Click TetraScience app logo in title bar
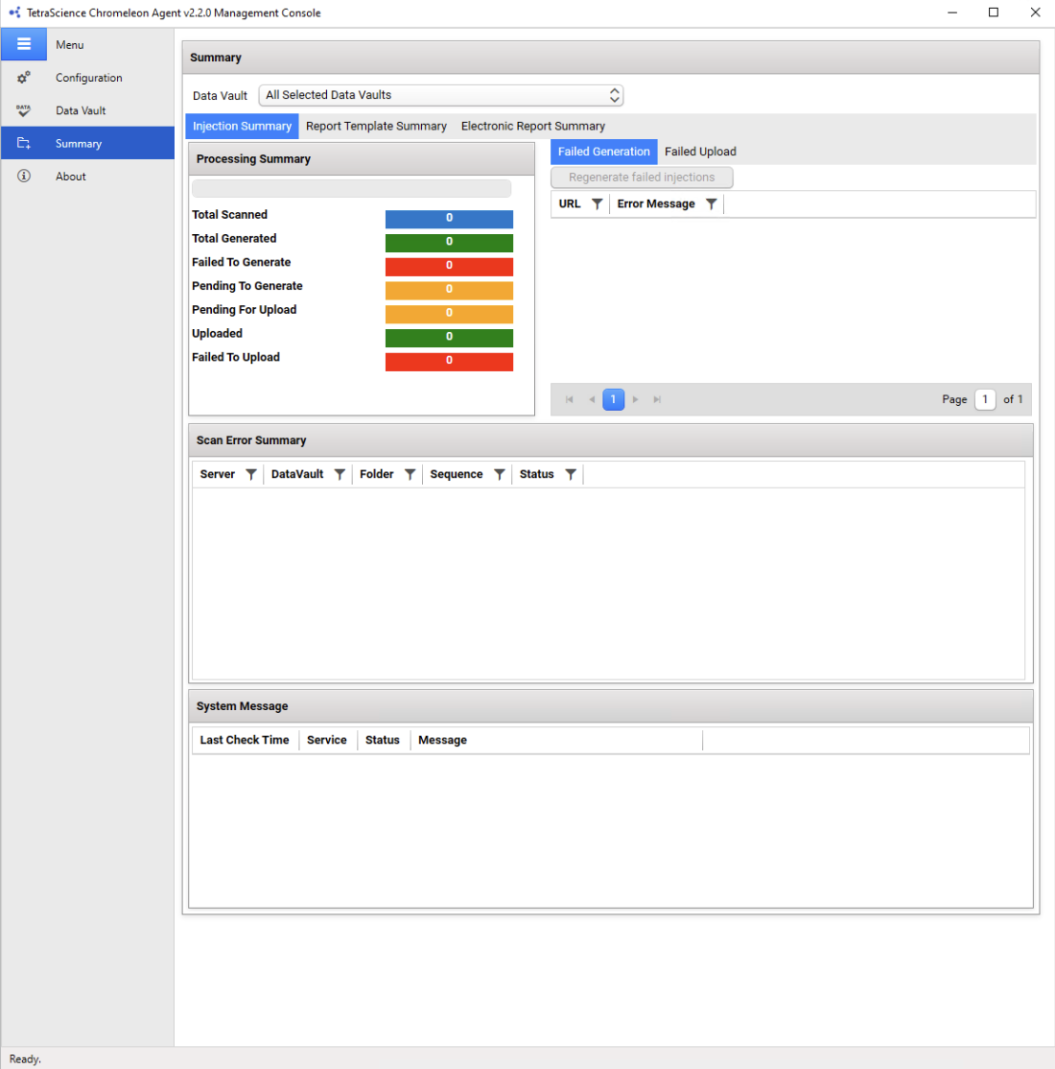Image resolution: width=1055 pixels, height=1069 pixels. [x=14, y=12]
